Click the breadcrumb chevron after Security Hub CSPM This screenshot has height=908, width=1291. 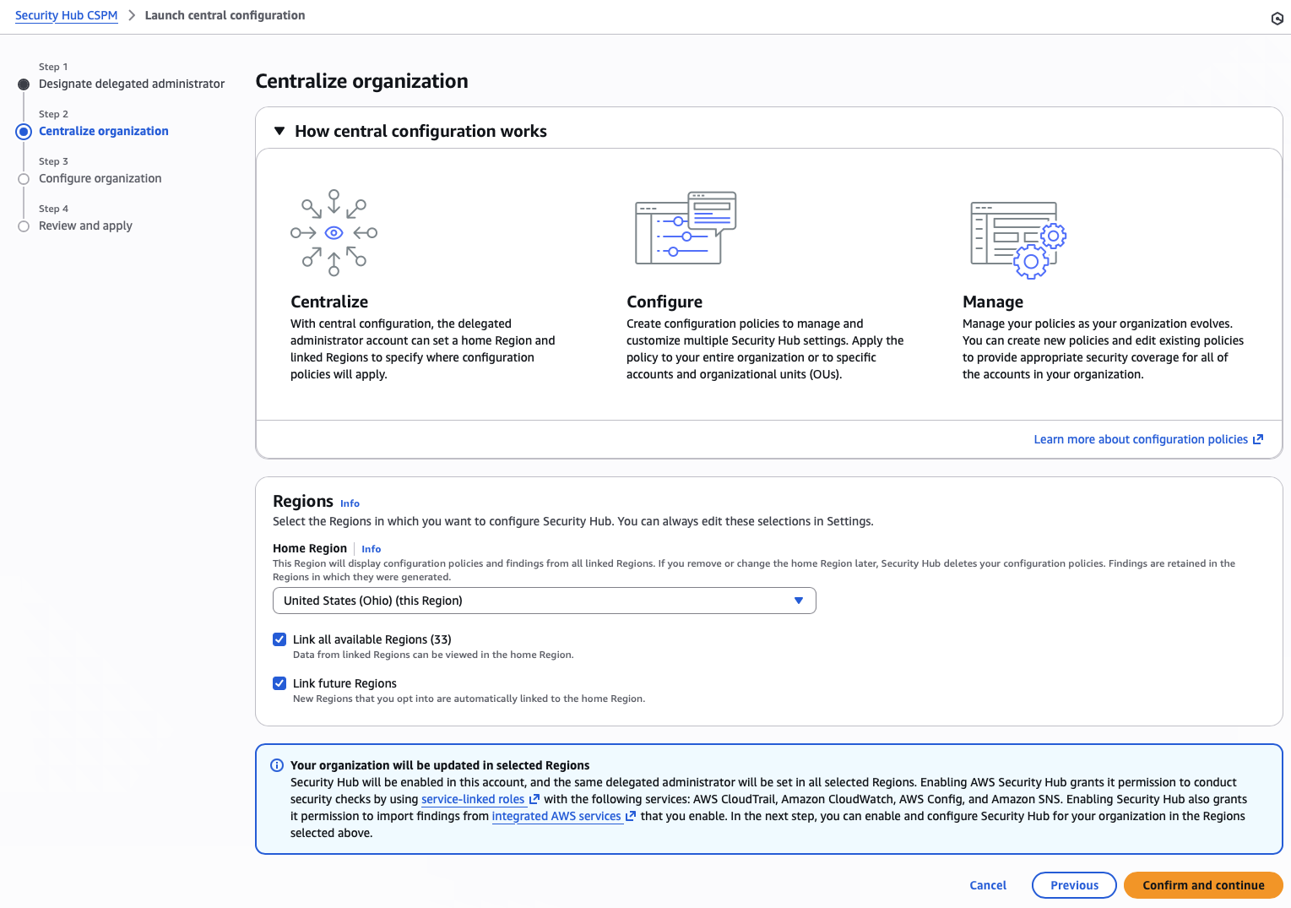click(x=132, y=15)
